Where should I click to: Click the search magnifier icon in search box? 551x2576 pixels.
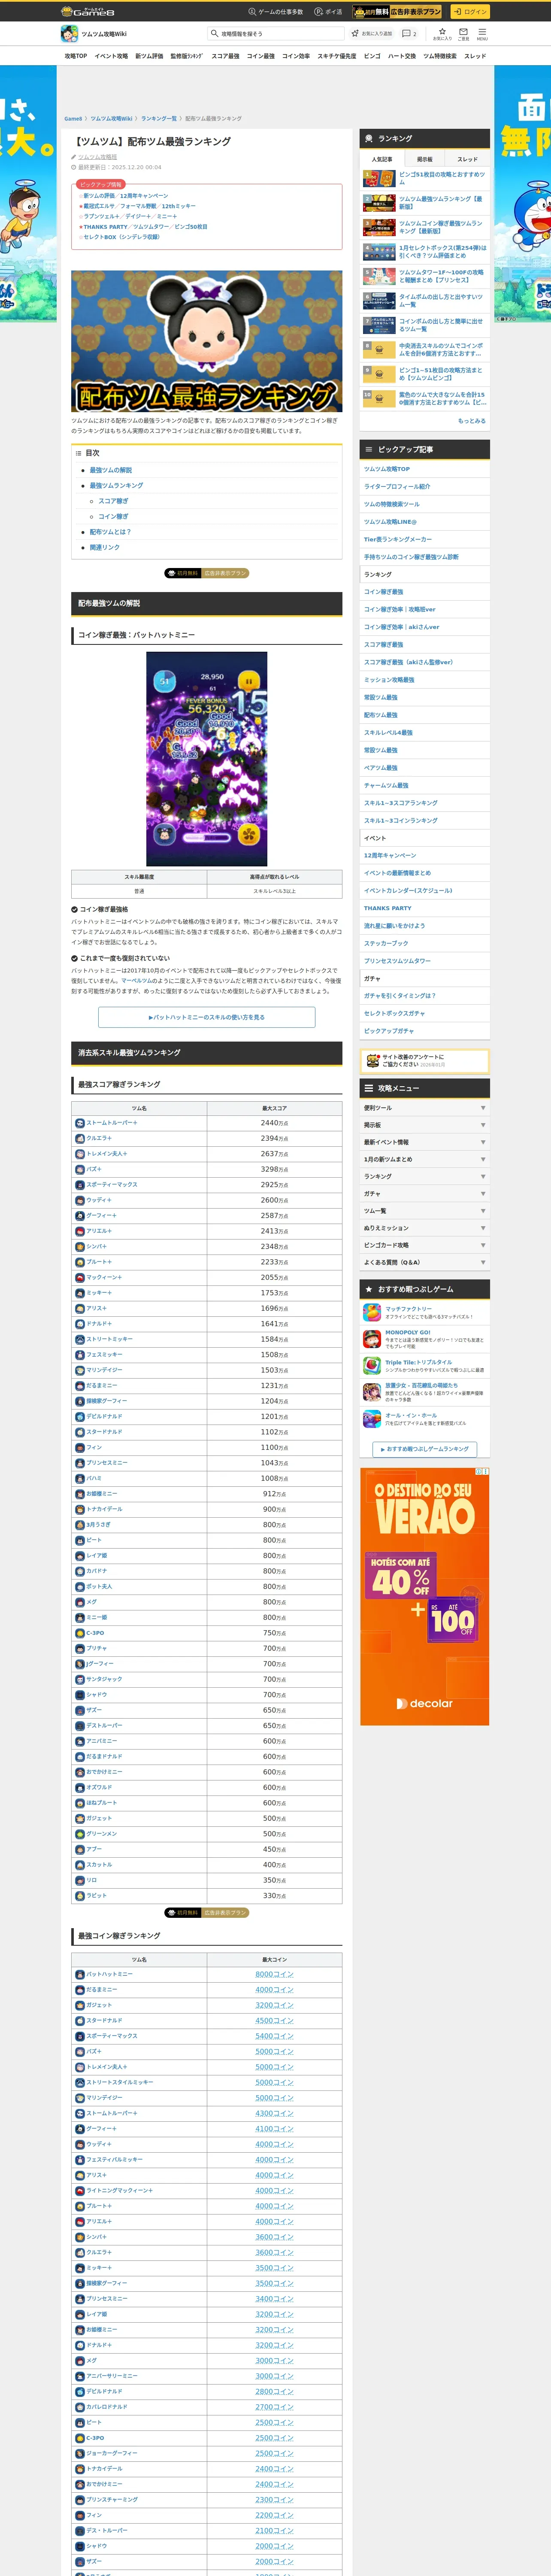click(215, 33)
